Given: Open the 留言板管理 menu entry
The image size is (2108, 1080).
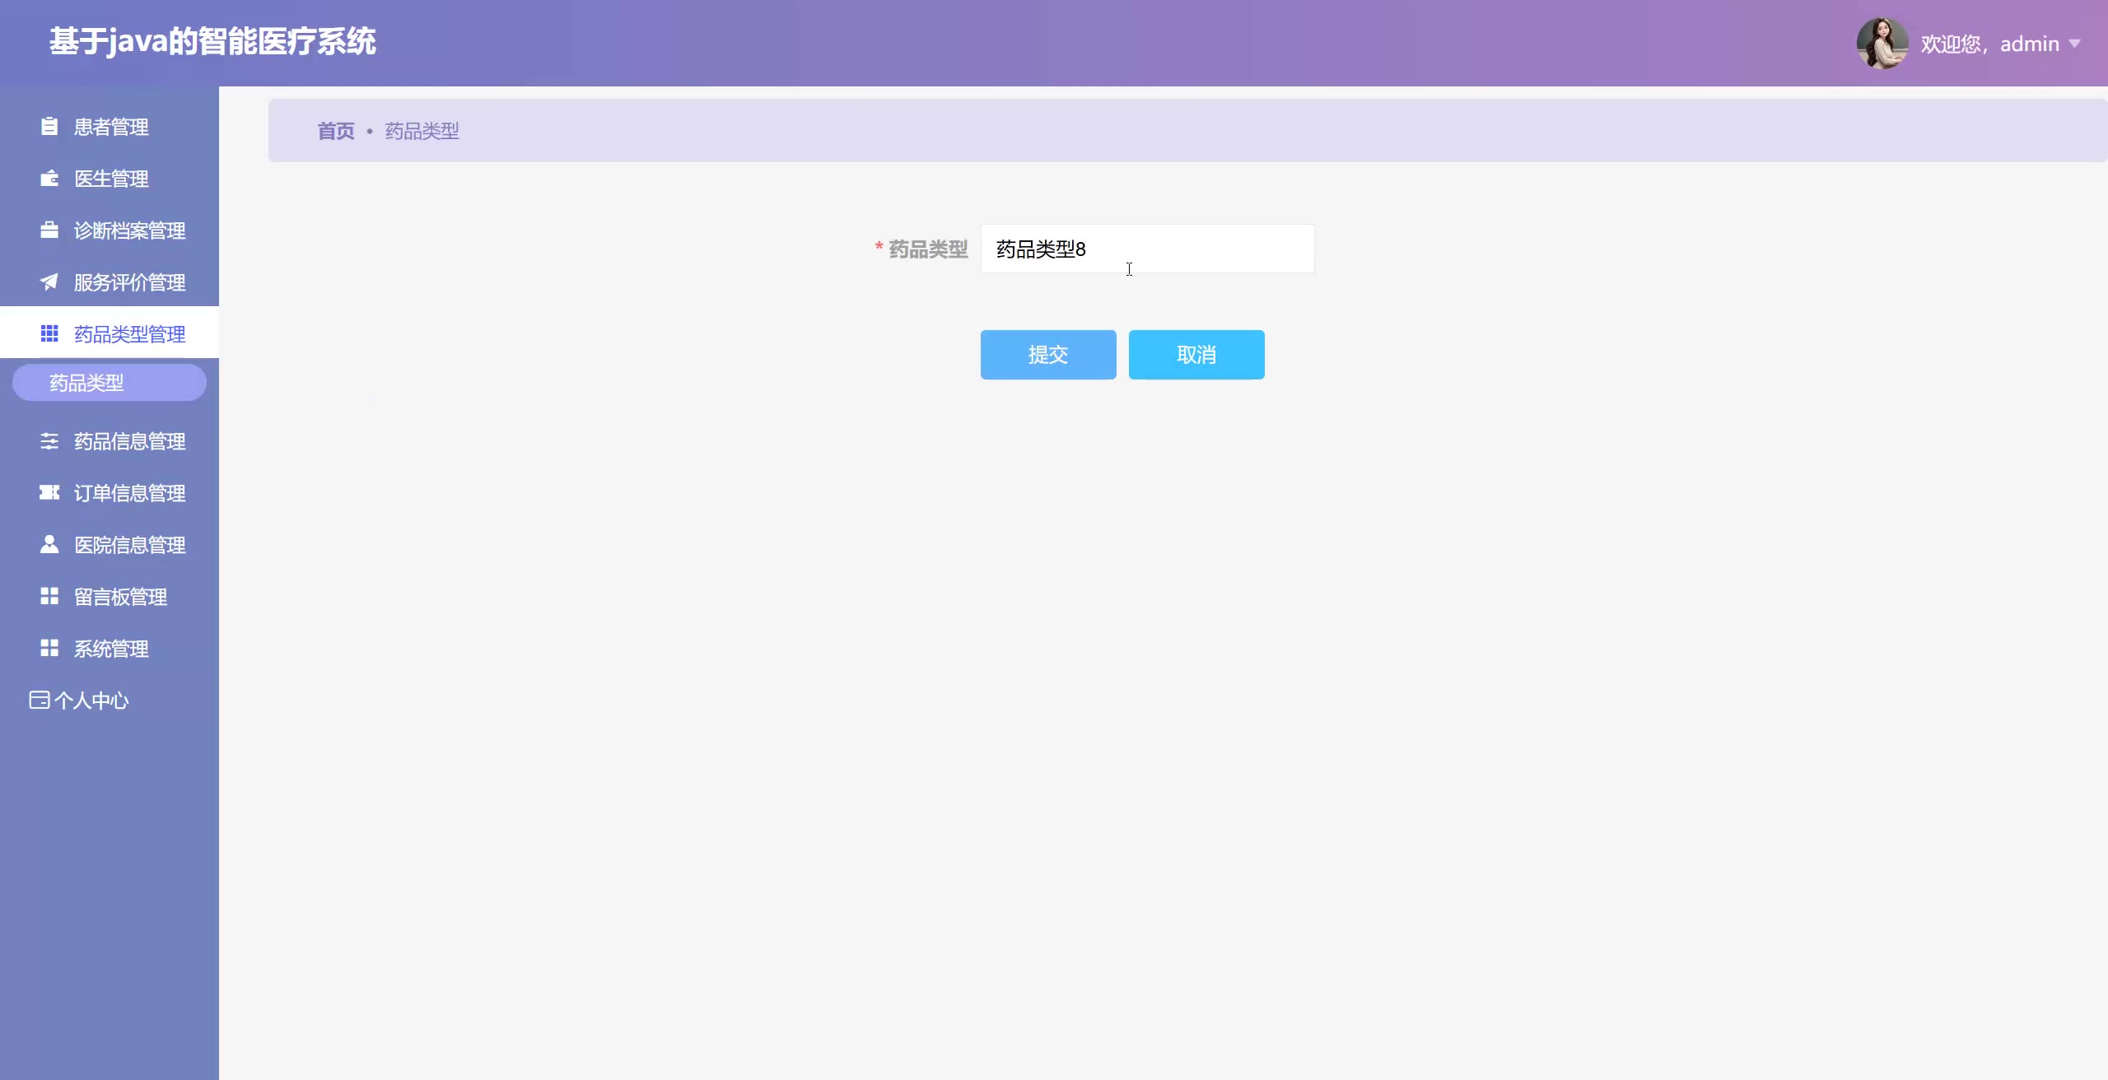Looking at the screenshot, I should (x=120, y=597).
